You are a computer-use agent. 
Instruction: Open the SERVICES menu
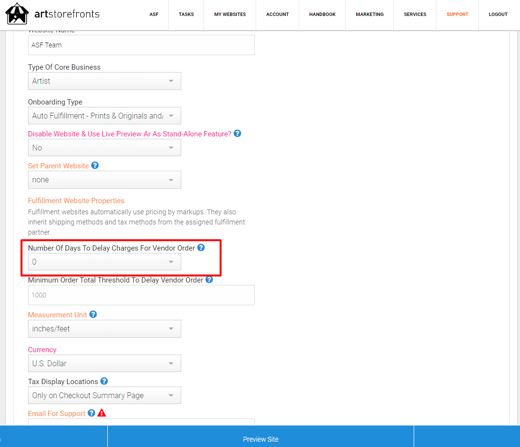coord(415,15)
